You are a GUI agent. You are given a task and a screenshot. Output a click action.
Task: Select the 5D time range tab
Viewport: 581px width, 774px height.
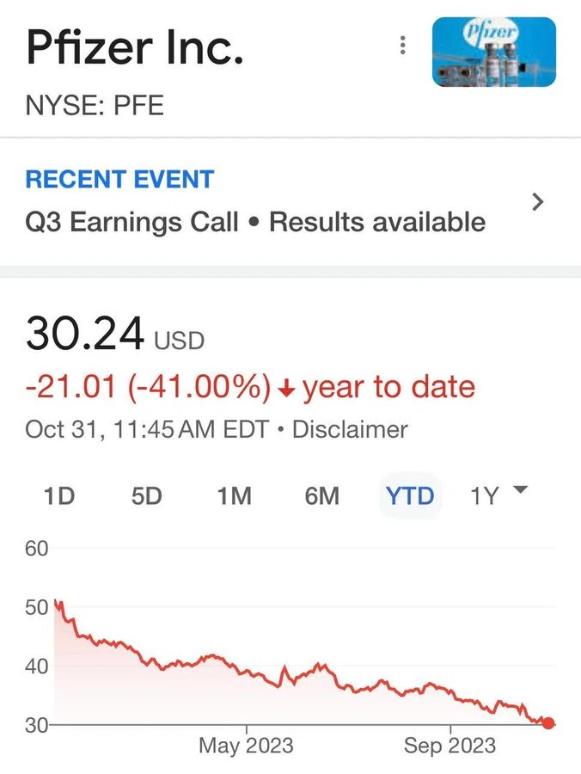(x=146, y=495)
